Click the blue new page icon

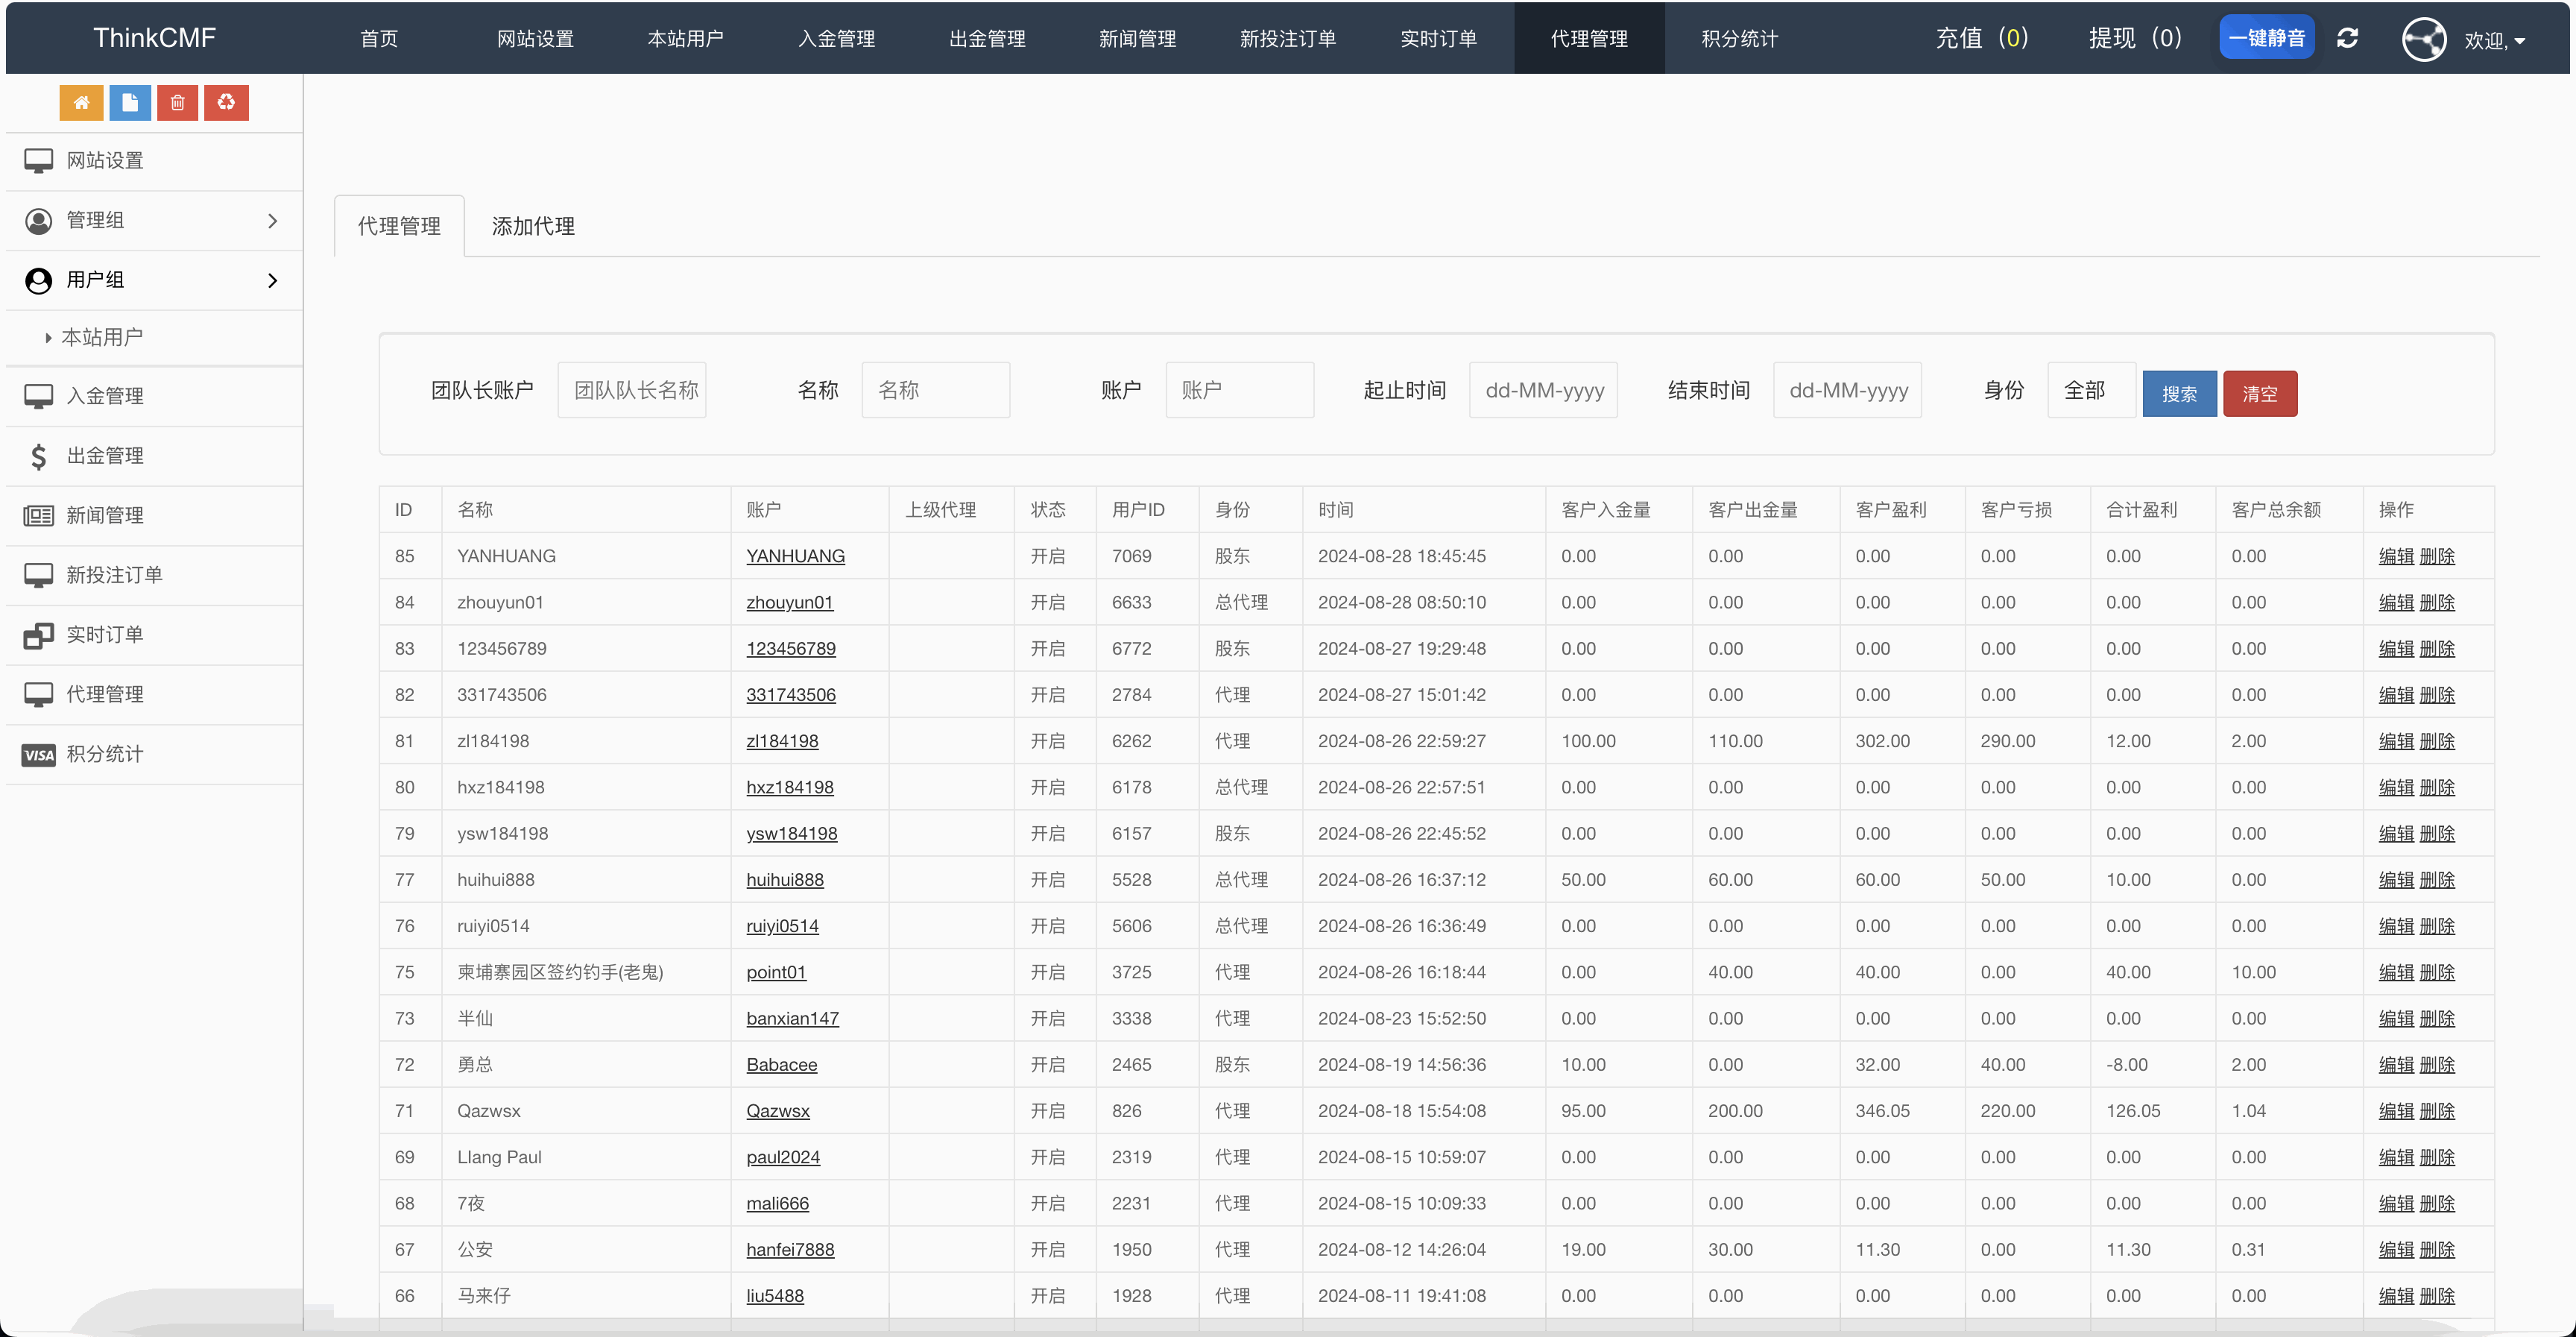pos(129,102)
